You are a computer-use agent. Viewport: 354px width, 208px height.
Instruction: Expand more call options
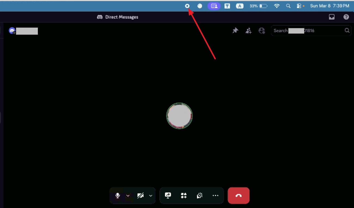point(216,195)
